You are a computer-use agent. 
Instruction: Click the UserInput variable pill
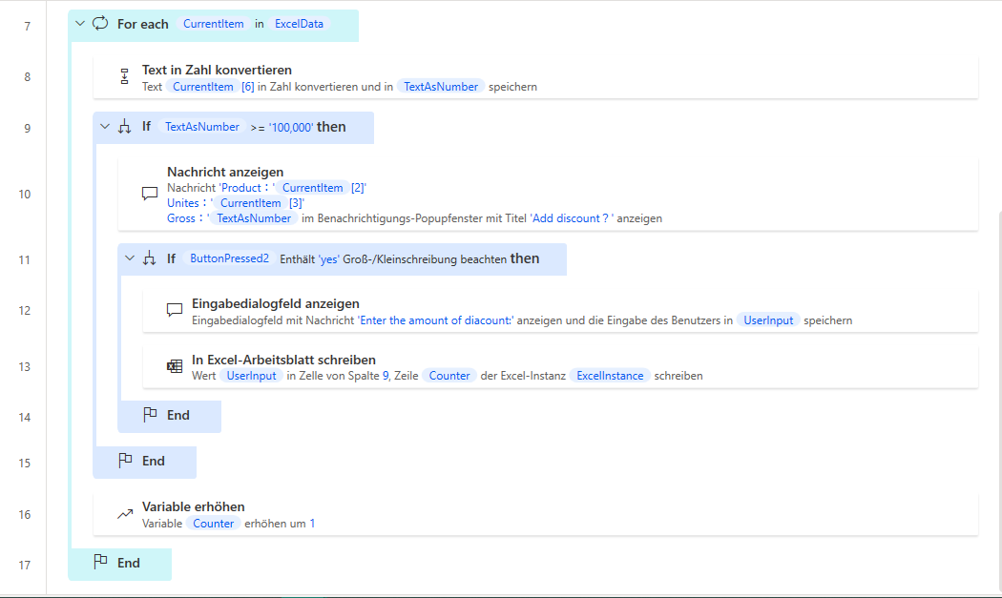[x=768, y=320]
